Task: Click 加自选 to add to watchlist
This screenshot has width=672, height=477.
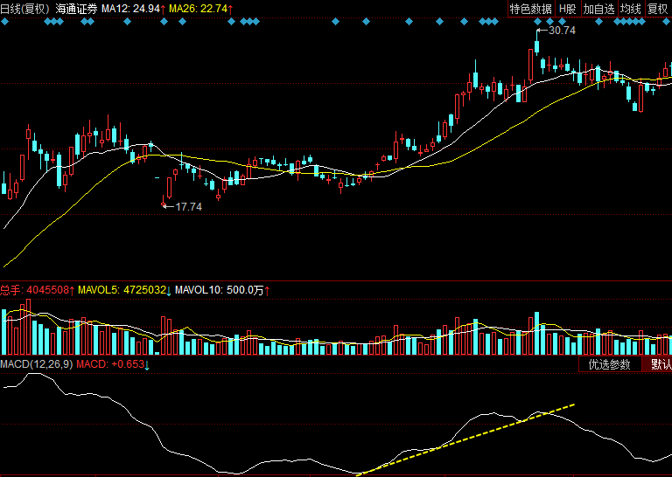Action: coord(599,9)
